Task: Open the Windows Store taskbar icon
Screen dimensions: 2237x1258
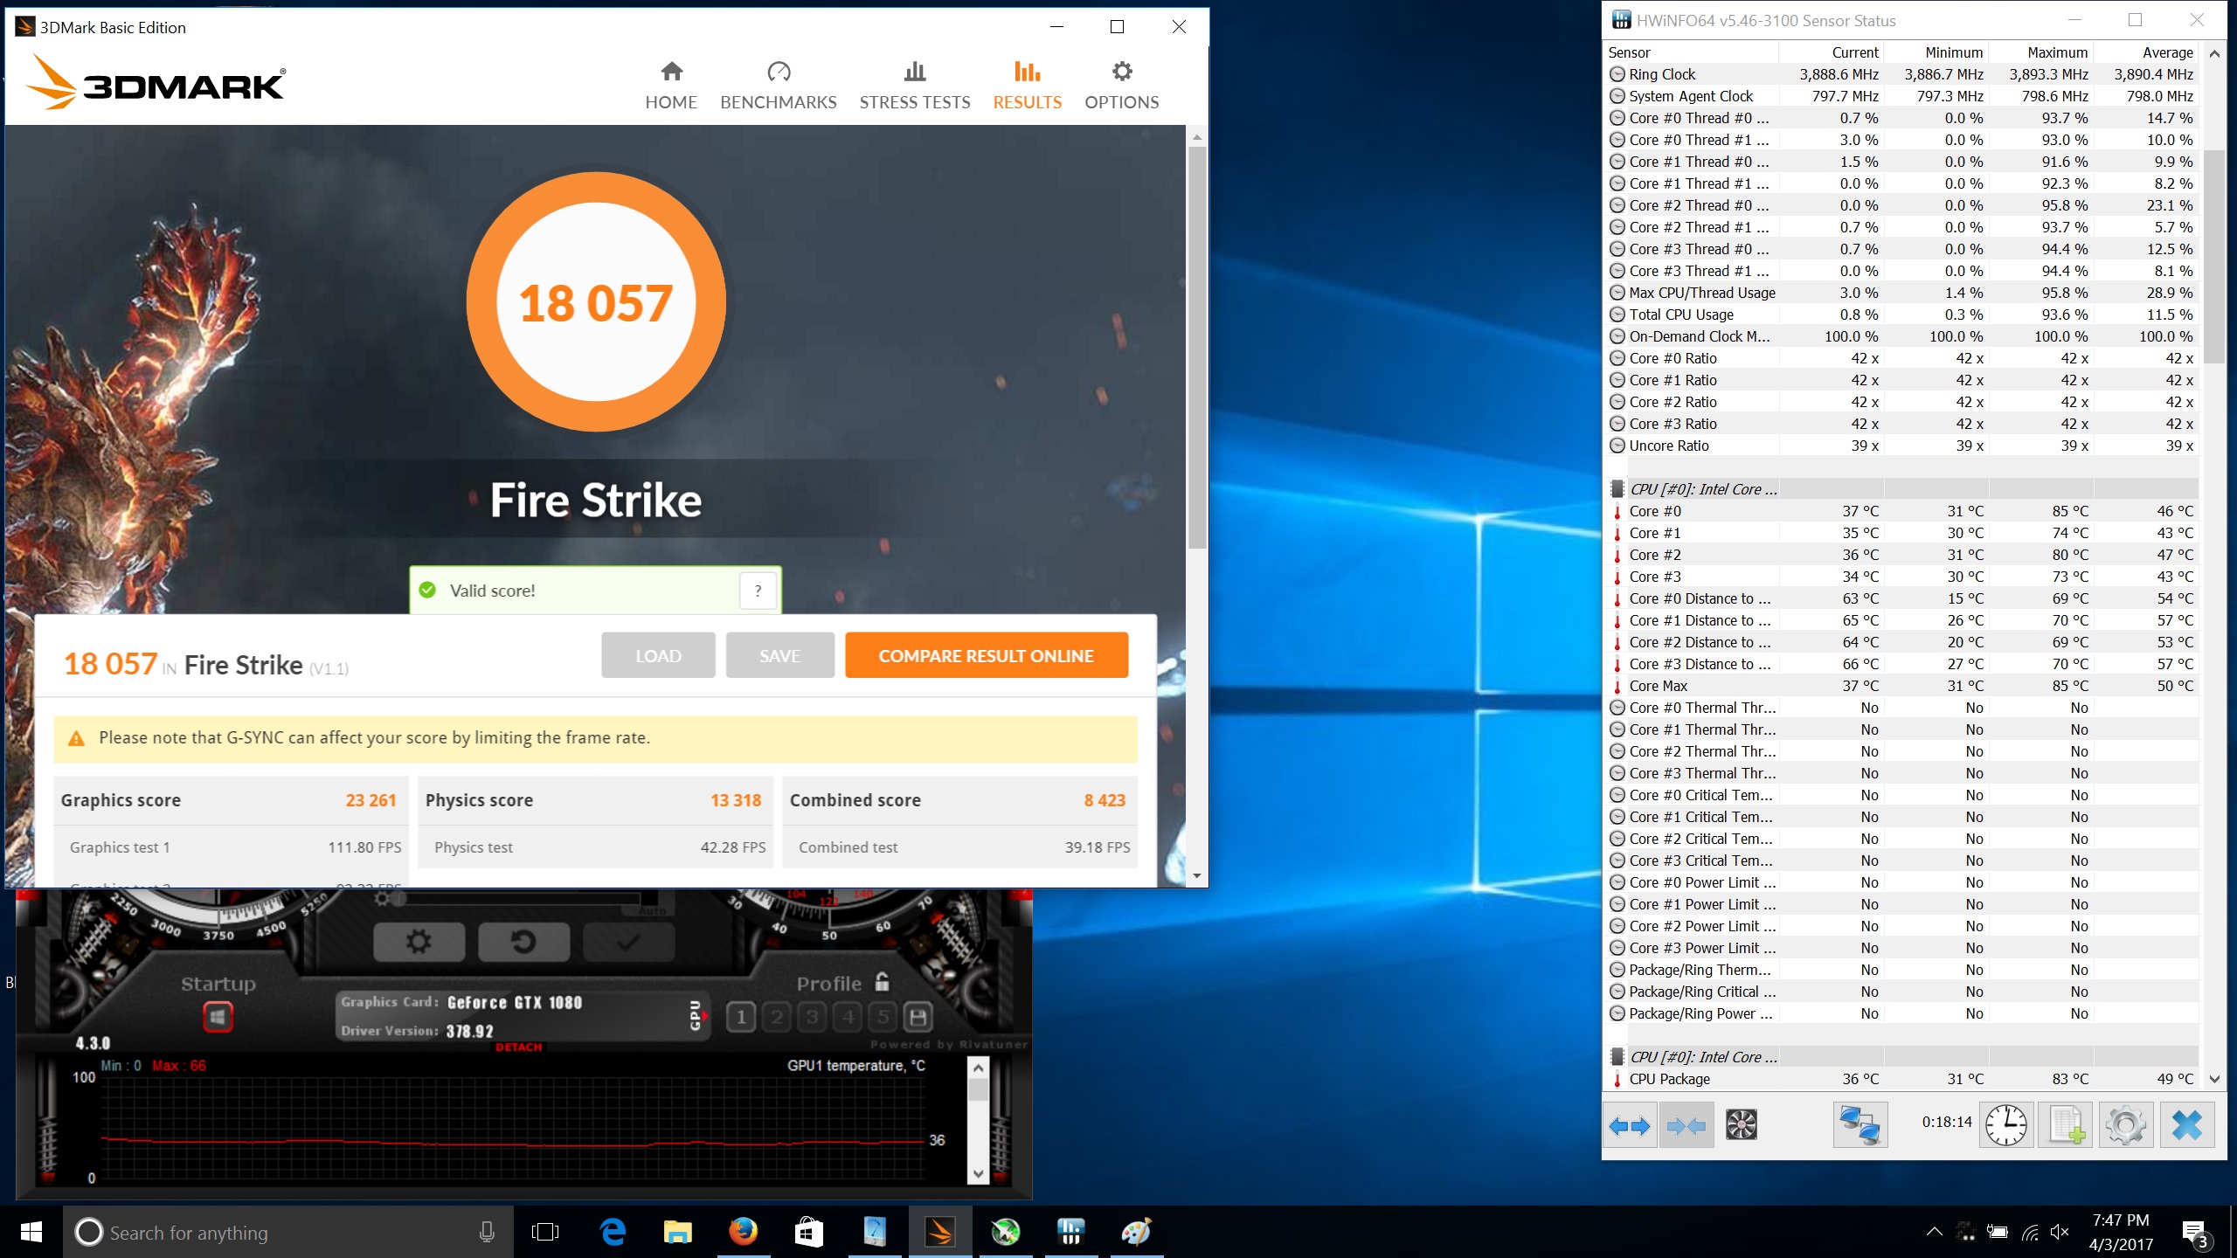Action: [x=809, y=1233]
